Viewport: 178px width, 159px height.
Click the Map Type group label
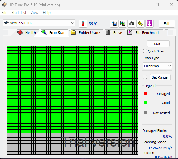pos(152,58)
